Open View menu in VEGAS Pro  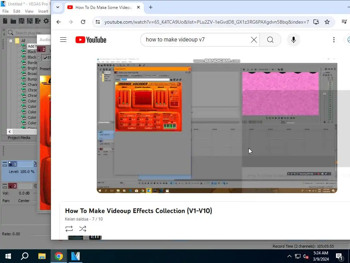click(29, 11)
